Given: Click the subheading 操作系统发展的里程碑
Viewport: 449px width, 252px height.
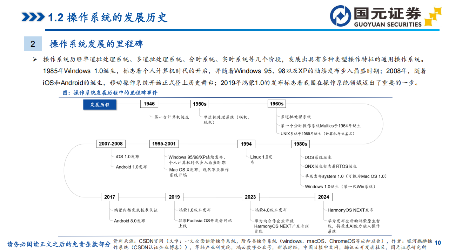Looking at the screenshot, I should coord(96,44).
